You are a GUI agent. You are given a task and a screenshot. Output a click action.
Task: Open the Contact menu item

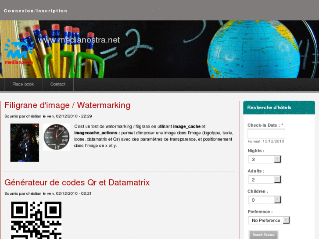click(58, 84)
